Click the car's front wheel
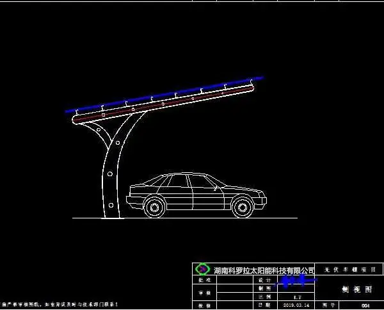The image size is (384, 310). [242, 208]
